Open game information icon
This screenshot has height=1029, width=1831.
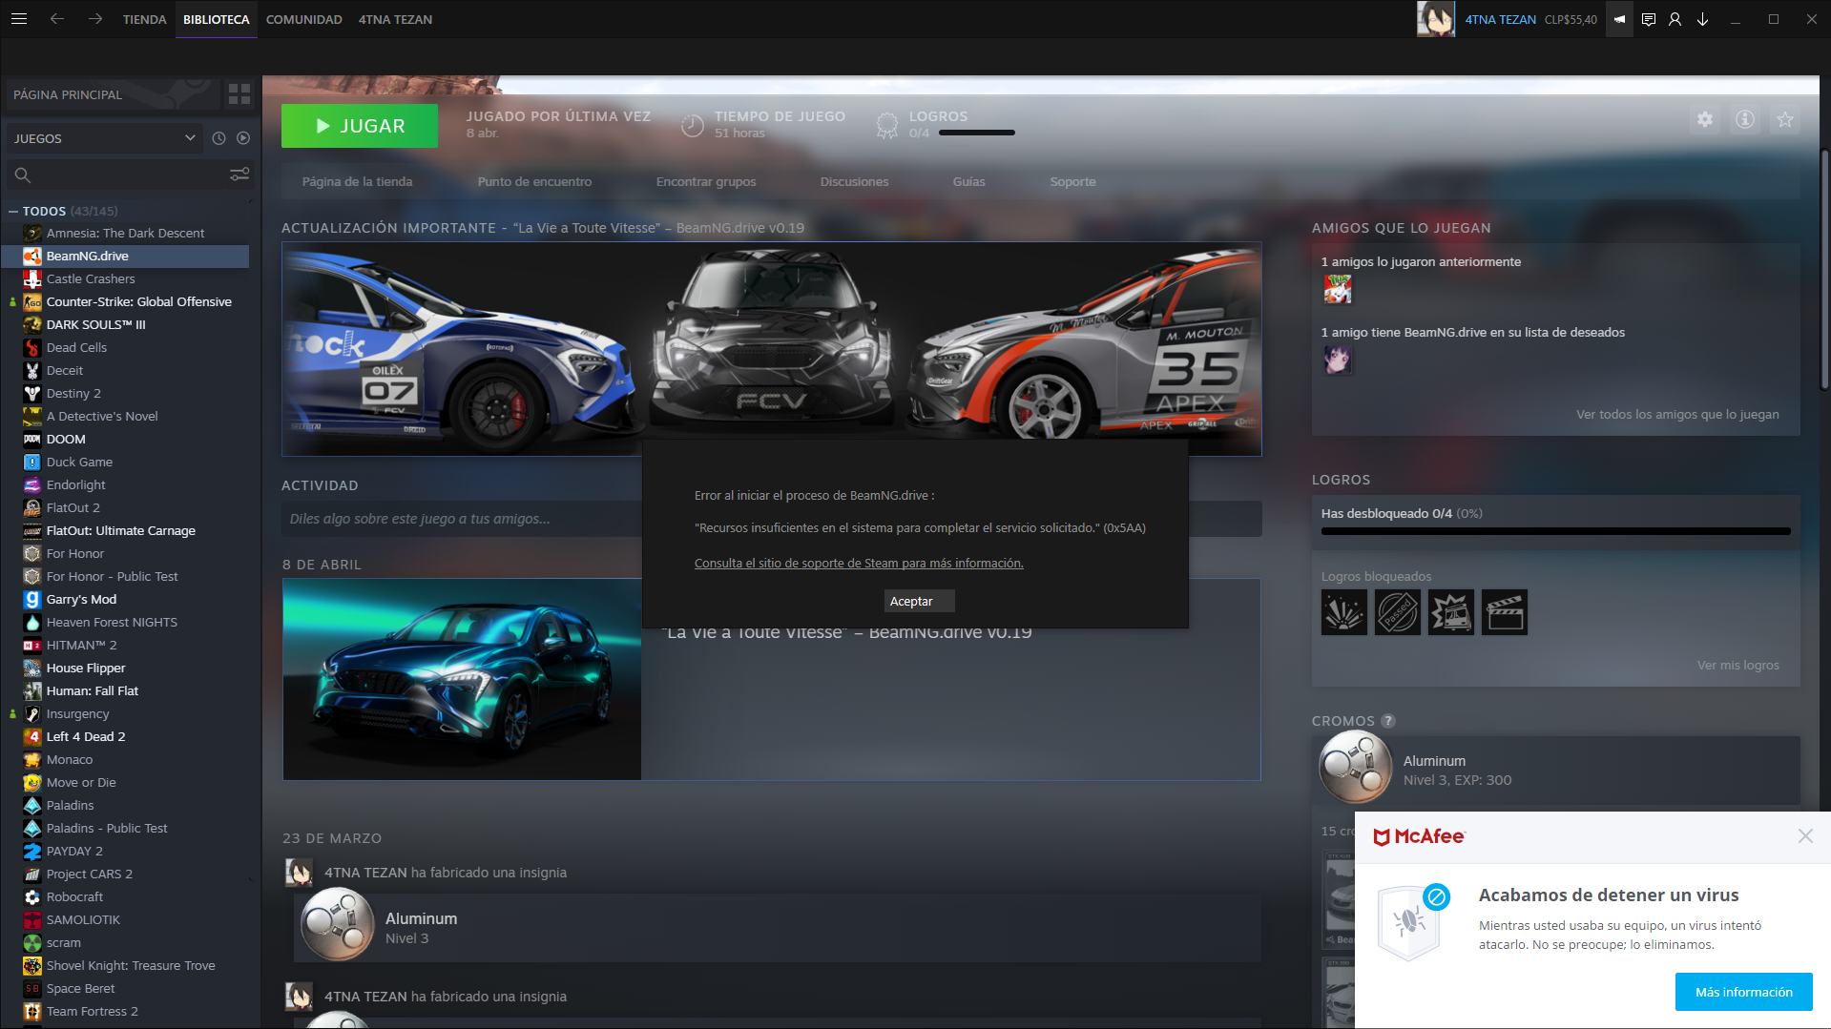click(1745, 119)
